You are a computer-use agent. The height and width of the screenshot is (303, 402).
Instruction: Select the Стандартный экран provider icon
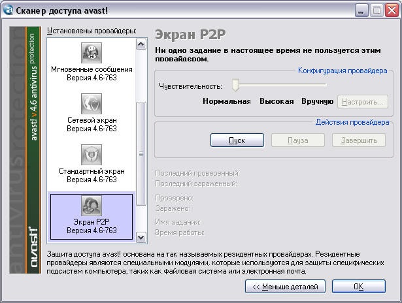click(92, 155)
